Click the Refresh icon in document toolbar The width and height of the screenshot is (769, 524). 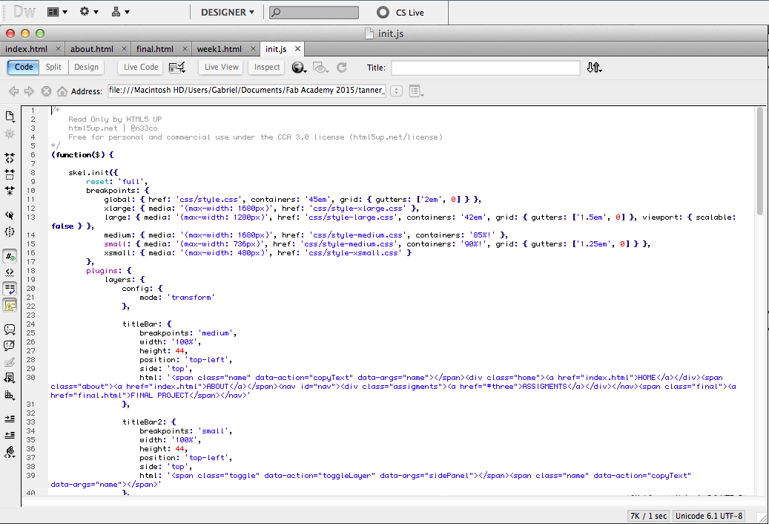[x=342, y=68]
